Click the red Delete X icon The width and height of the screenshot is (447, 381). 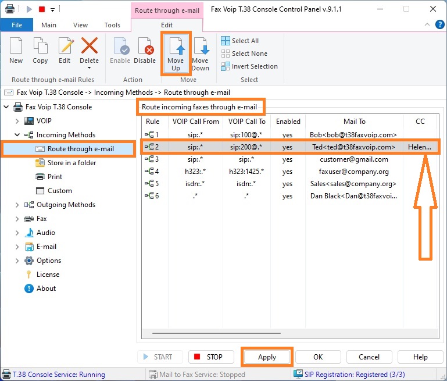[x=90, y=45]
